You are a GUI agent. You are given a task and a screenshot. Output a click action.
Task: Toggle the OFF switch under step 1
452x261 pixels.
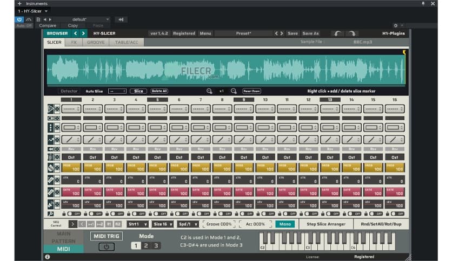(x=74, y=214)
